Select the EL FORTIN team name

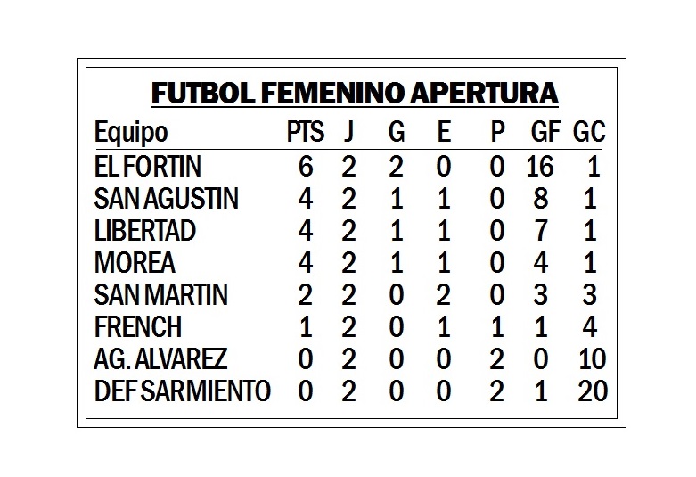click(148, 166)
